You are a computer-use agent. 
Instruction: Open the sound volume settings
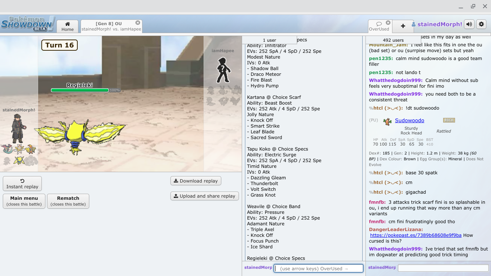point(469,24)
